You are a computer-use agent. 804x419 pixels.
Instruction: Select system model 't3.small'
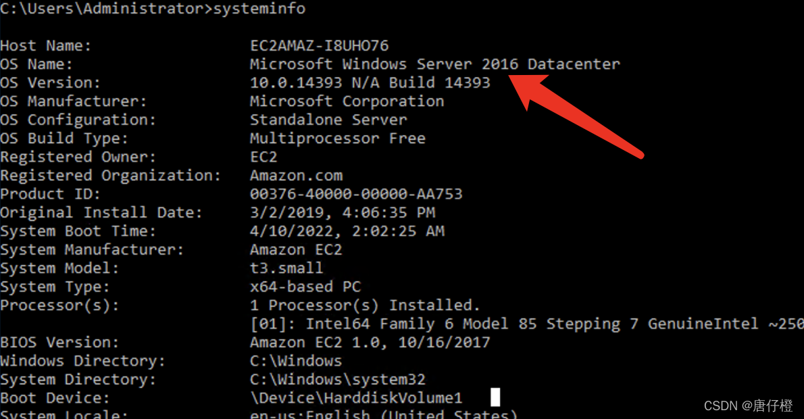click(x=286, y=268)
